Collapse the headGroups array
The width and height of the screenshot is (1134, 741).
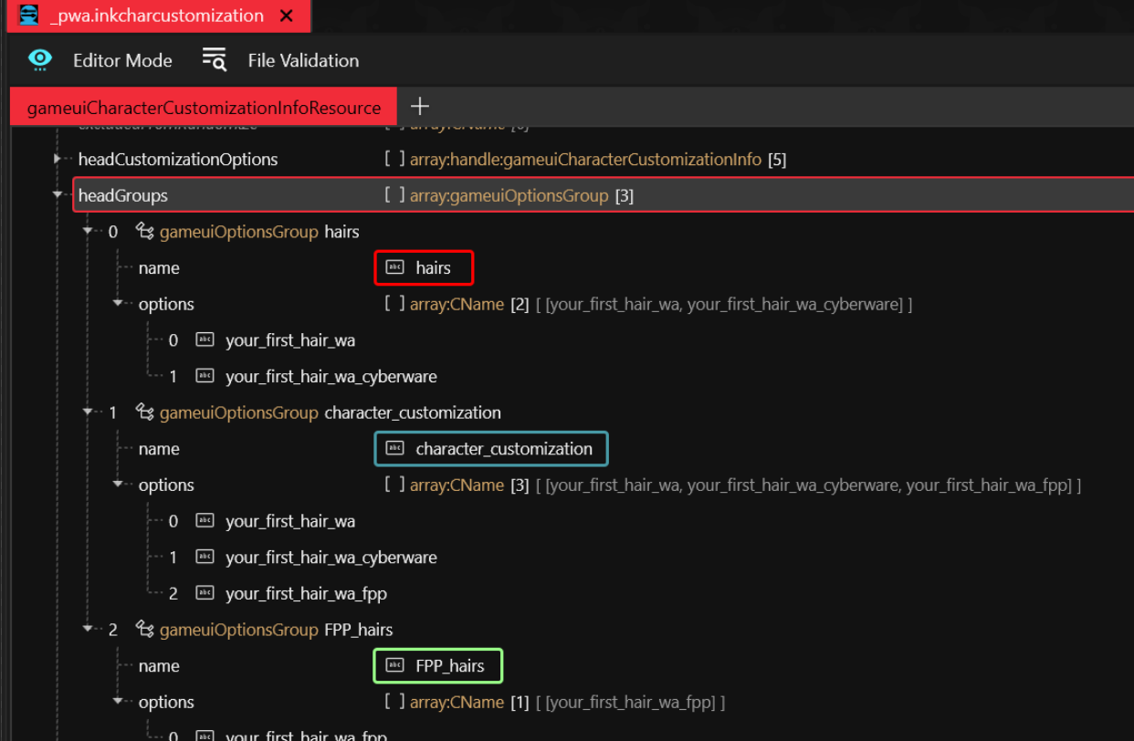point(58,195)
